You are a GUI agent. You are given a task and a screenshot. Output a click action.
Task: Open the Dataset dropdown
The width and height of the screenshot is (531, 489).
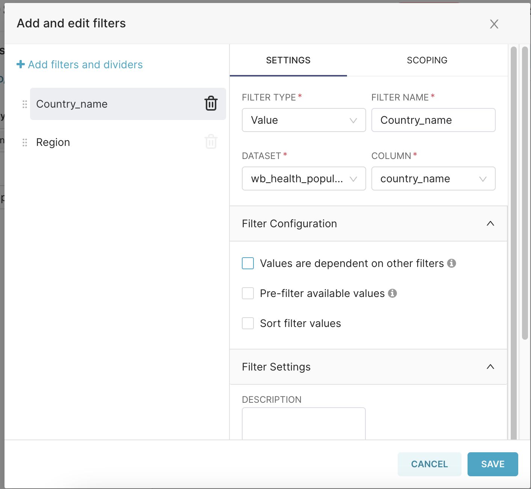click(x=303, y=178)
